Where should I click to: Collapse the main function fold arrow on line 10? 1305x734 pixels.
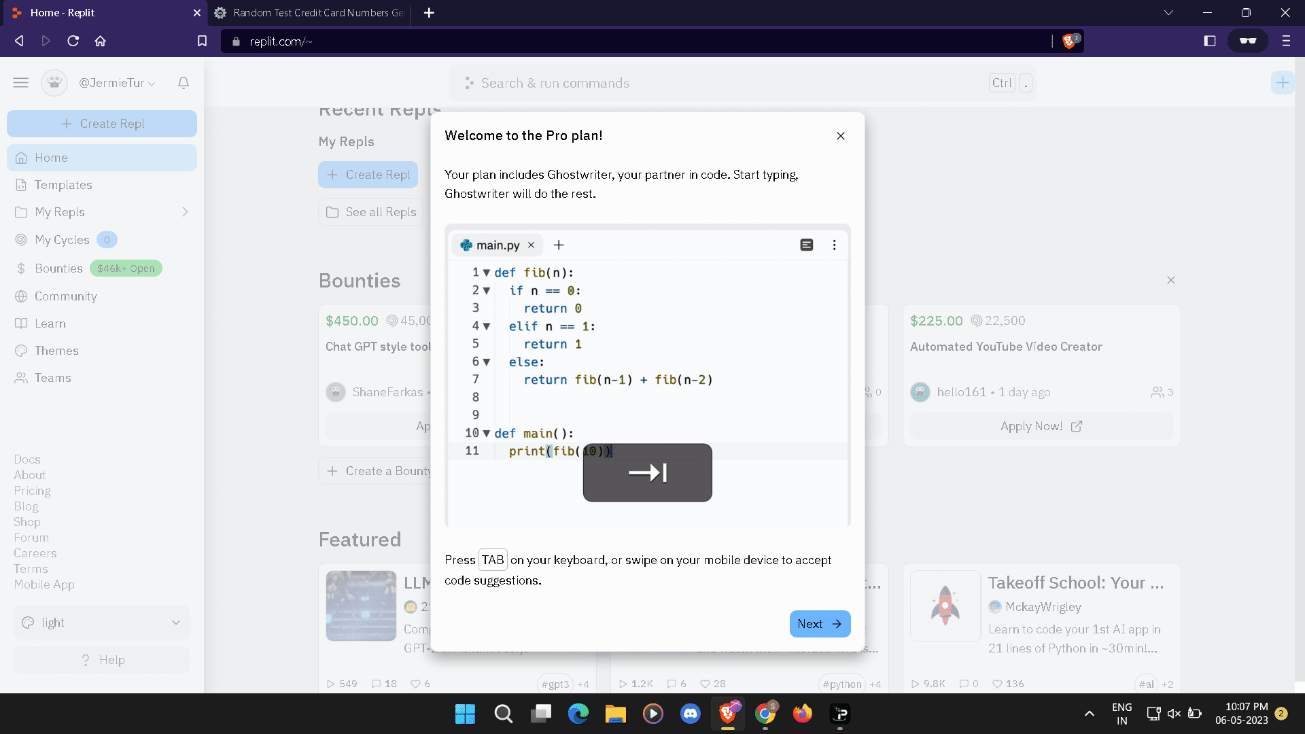[x=487, y=433]
